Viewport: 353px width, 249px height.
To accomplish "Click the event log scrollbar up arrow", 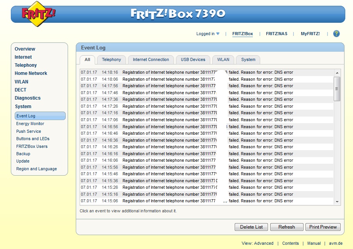I will (x=337, y=73).
